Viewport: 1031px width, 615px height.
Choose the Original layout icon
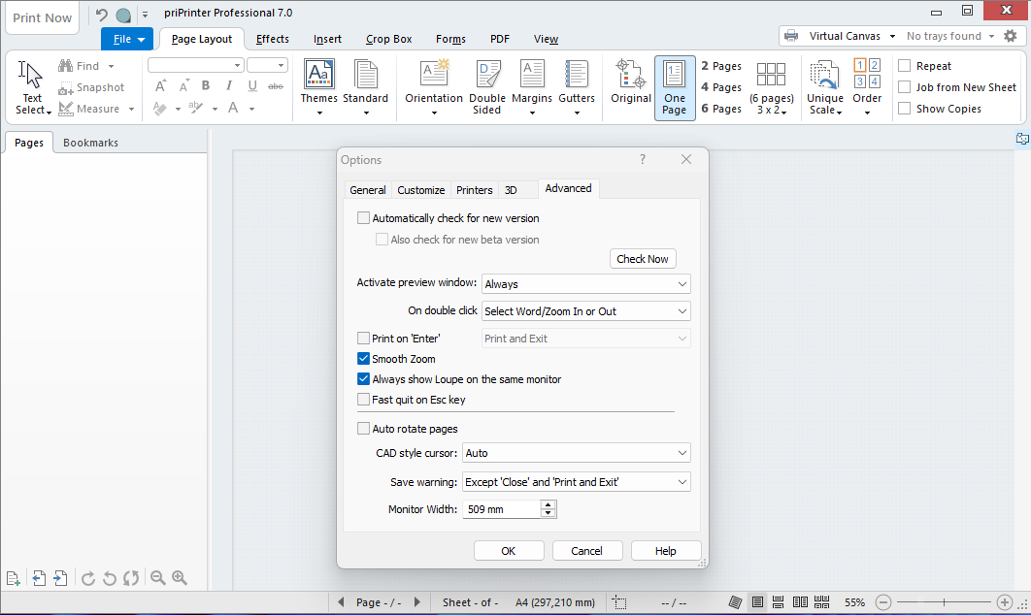pos(631,76)
